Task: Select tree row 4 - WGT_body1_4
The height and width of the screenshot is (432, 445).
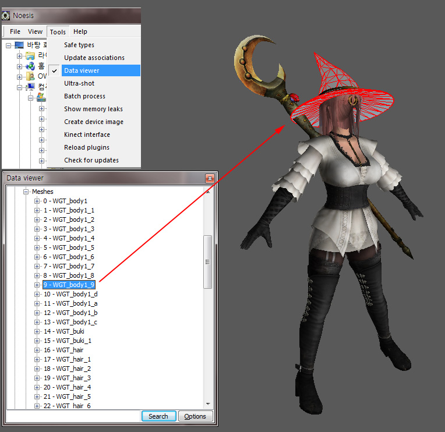Action: [69, 238]
